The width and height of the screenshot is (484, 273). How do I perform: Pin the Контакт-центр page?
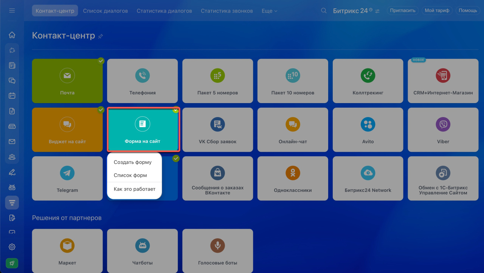(101, 36)
